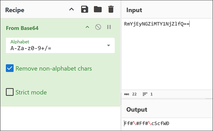Screen dimensions: 213x131
Task: Click the line count icon in status bar
Action: coord(145,94)
